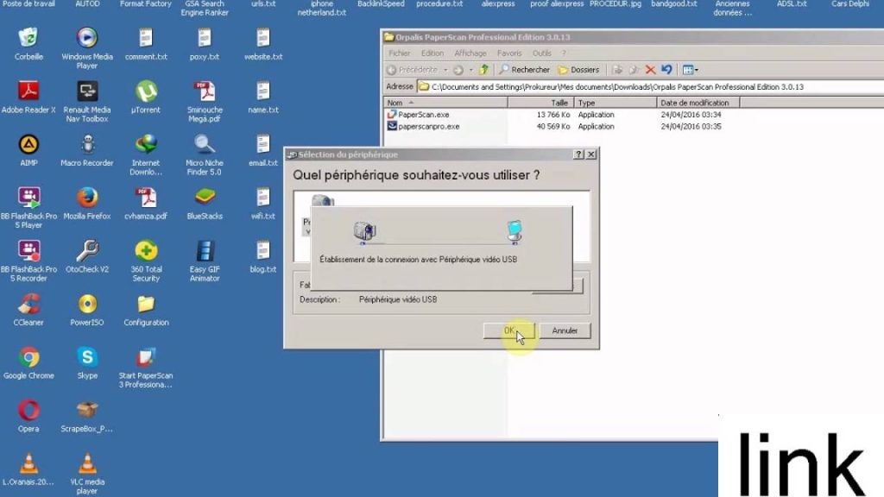Launch Skype from desktop
Screen dimensions: 884x497
[x=87, y=357]
